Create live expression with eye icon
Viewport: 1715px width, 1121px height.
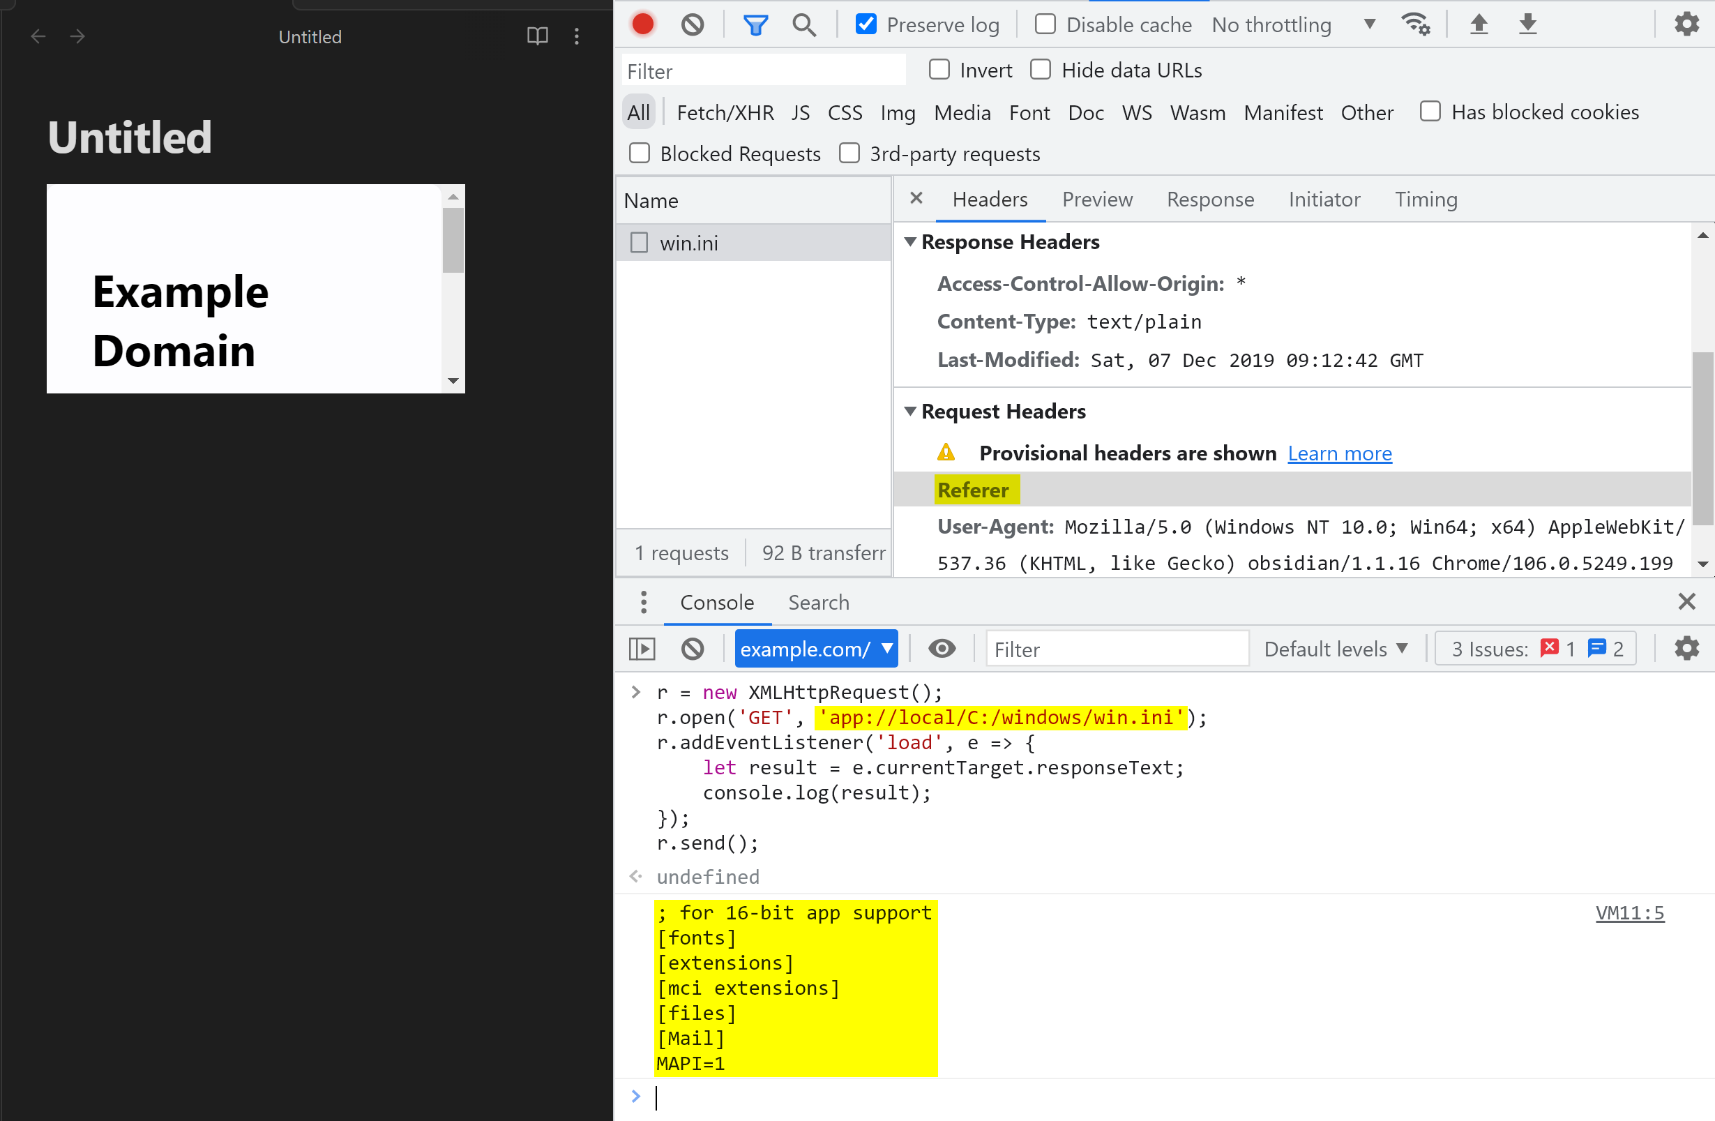(x=942, y=649)
